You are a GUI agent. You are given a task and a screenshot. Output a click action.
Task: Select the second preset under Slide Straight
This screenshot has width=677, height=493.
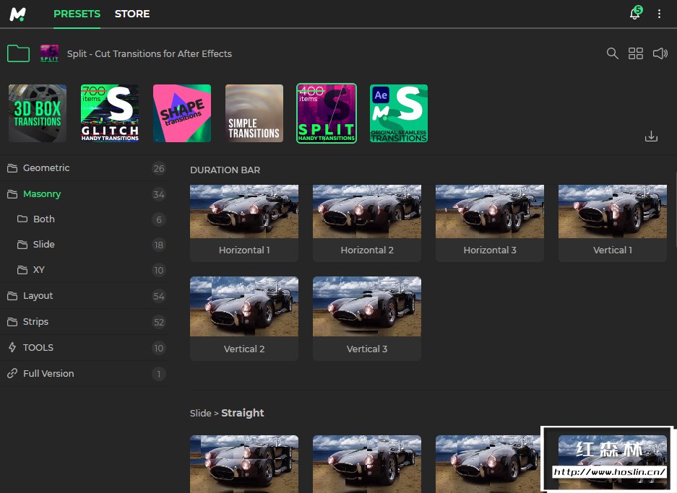[x=367, y=463]
